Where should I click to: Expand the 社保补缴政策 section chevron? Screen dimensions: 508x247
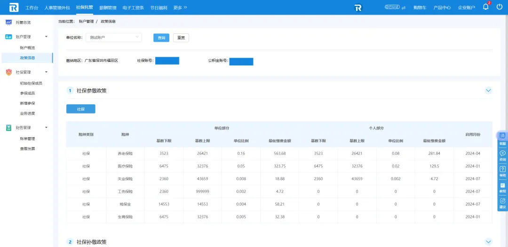pyautogui.click(x=488, y=241)
